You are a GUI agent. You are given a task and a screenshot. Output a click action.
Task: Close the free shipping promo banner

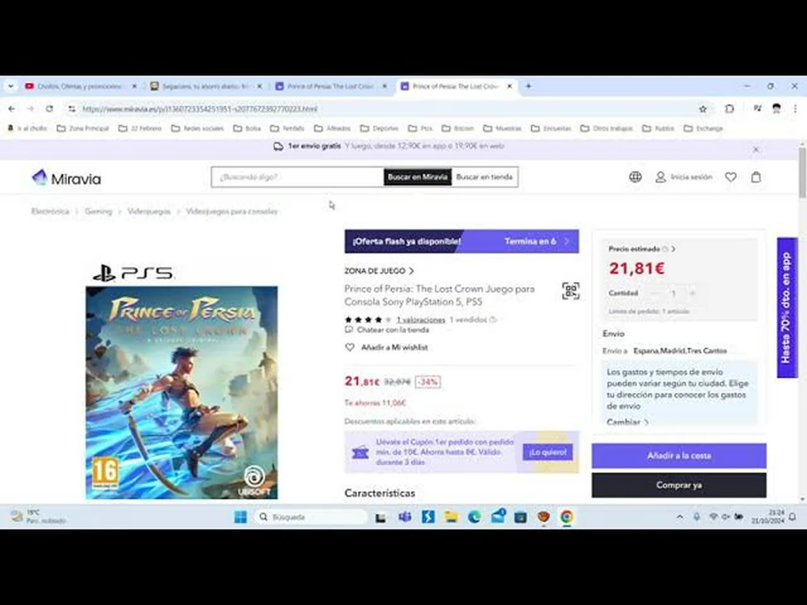tap(755, 149)
